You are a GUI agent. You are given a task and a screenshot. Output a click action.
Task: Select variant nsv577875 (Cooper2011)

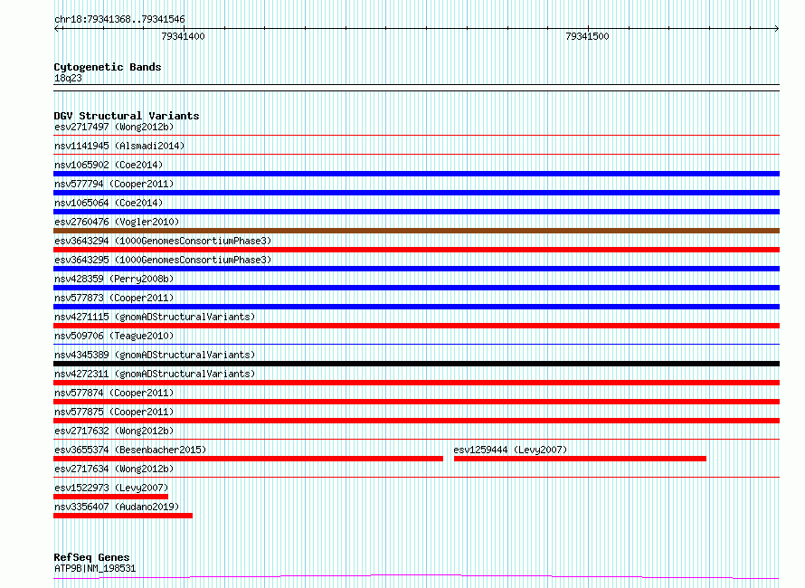[114, 412]
